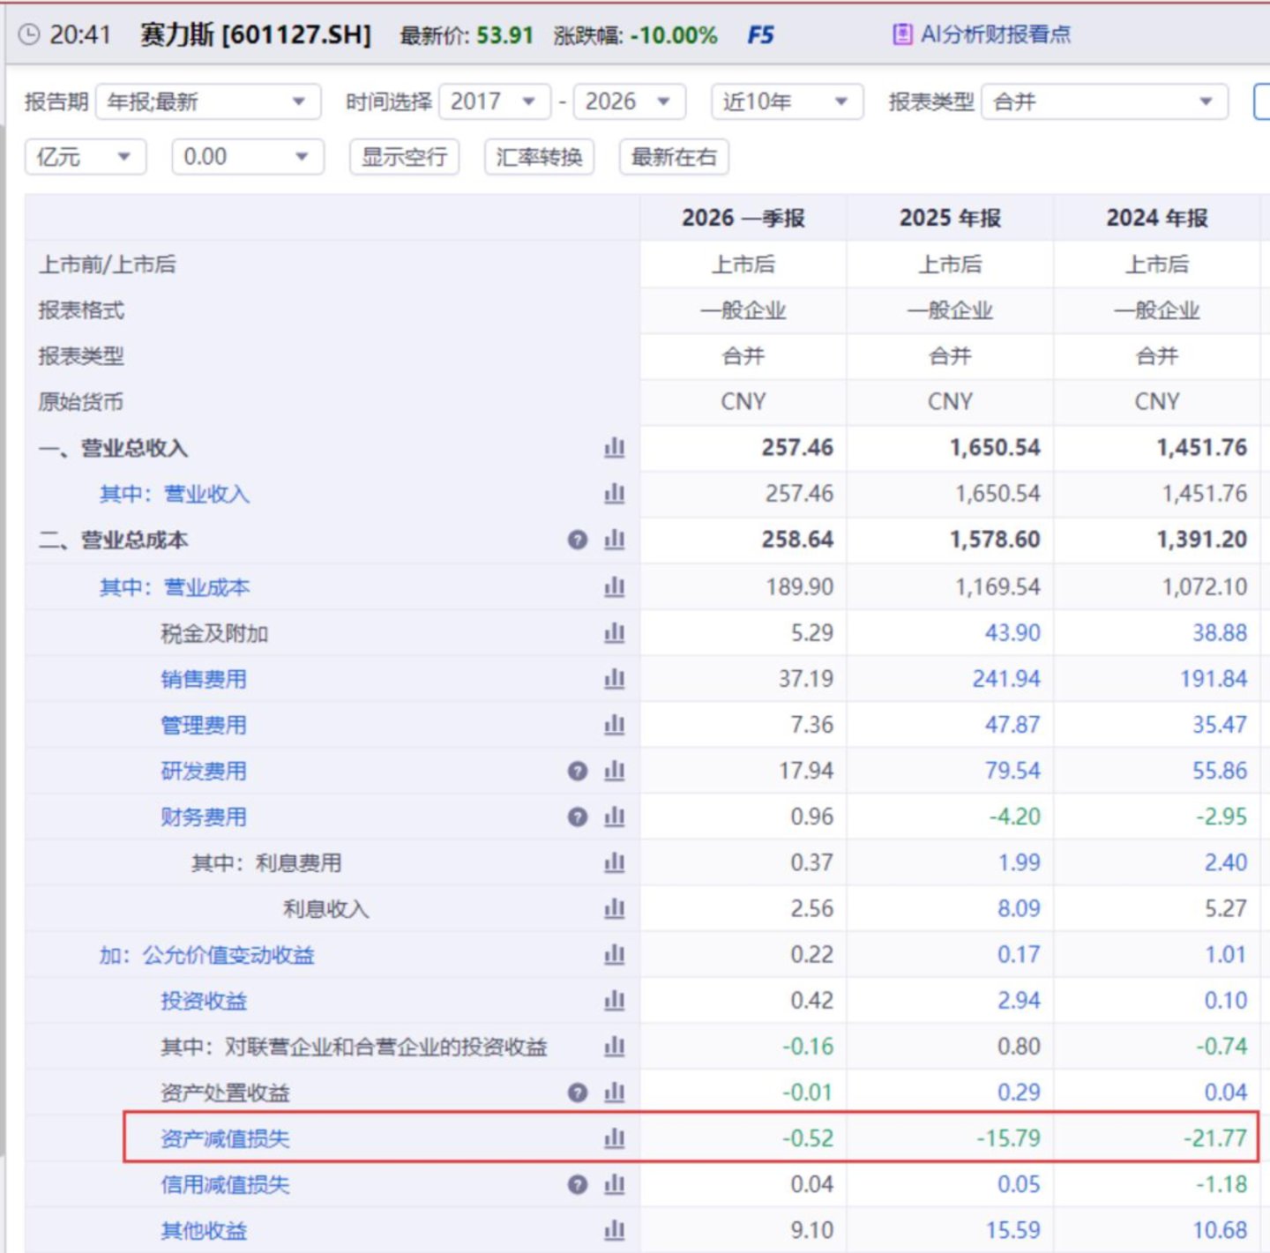Open the 销售费用 row link

[204, 679]
